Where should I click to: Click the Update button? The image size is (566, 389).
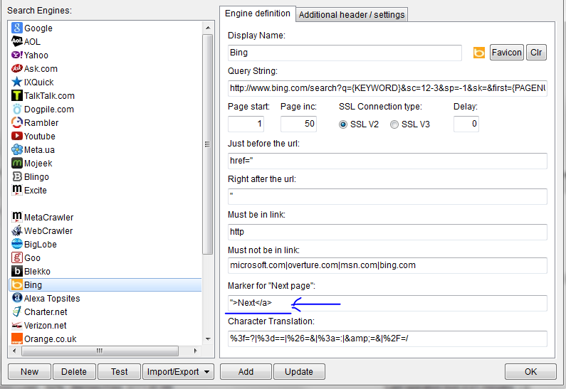point(299,372)
